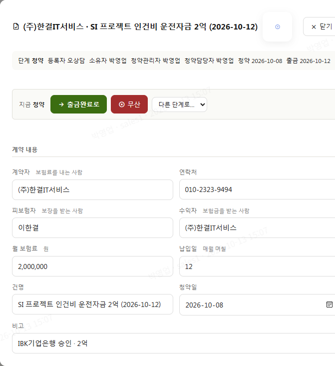Image resolution: width=335 pixels, height=366 pixels.
Task: Click the 월 보험료 amount field
Action: 92,266
